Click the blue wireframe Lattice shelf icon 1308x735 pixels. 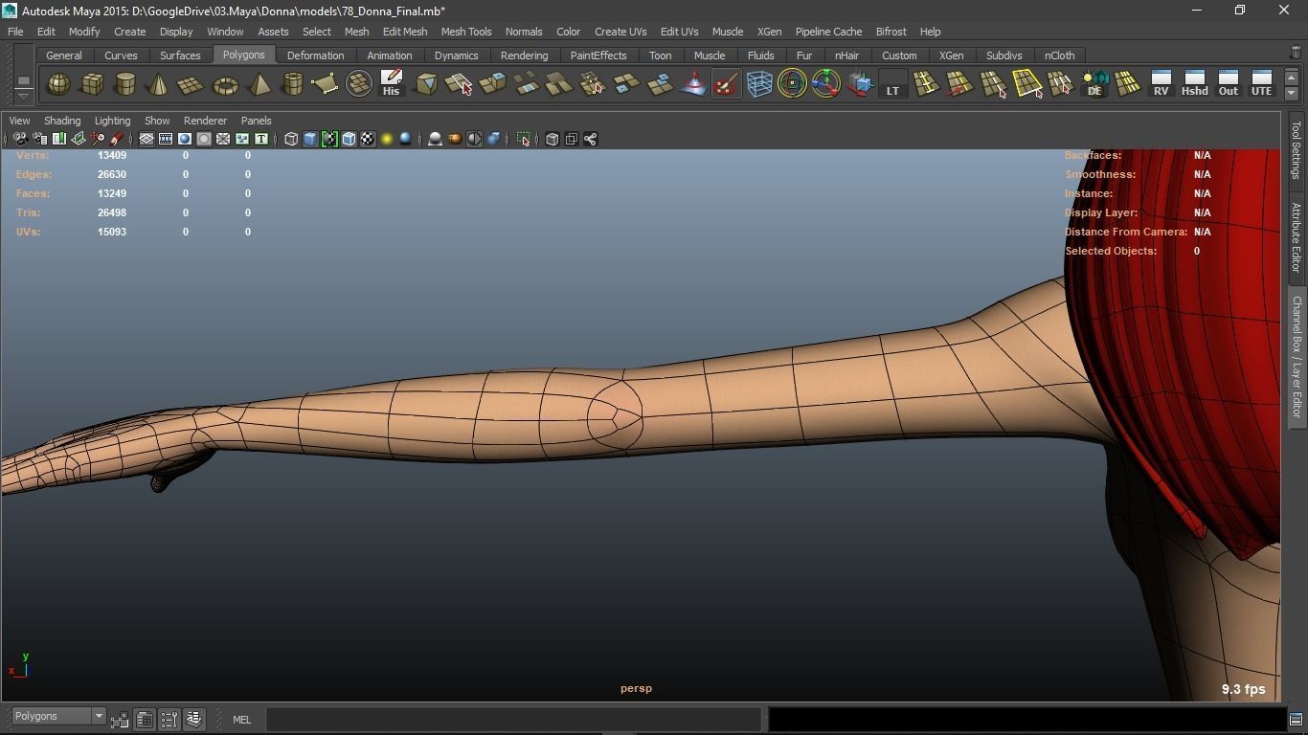pyautogui.click(x=759, y=84)
